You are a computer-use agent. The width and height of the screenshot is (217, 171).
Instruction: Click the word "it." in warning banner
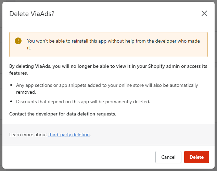pyautogui.click(x=29, y=48)
